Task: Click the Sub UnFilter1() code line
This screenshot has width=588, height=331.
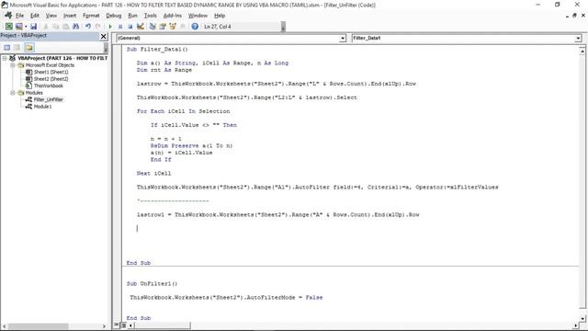Action: pyautogui.click(x=152, y=284)
